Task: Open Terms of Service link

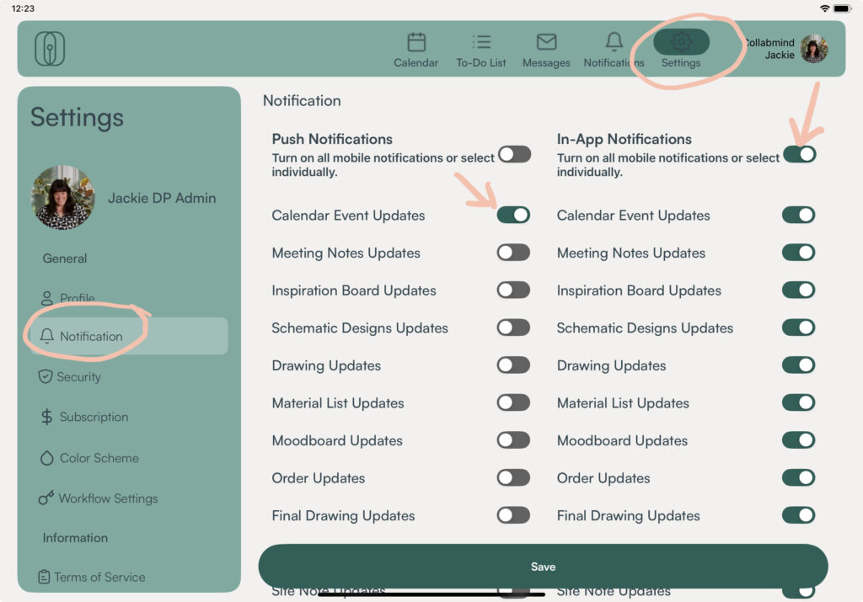Action: [99, 577]
